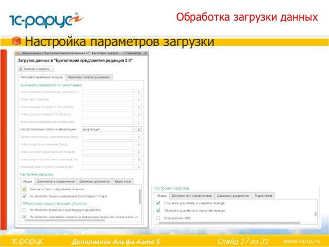
Task: Switch to Параметры сверки документов tab
Action: pos(89,77)
